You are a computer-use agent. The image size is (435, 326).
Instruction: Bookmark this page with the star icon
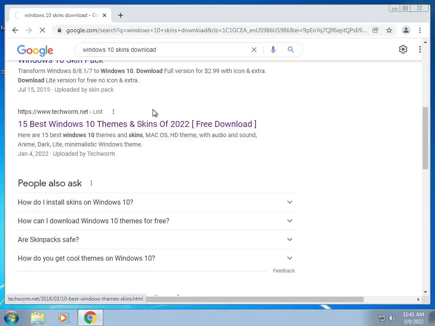[389, 30]
